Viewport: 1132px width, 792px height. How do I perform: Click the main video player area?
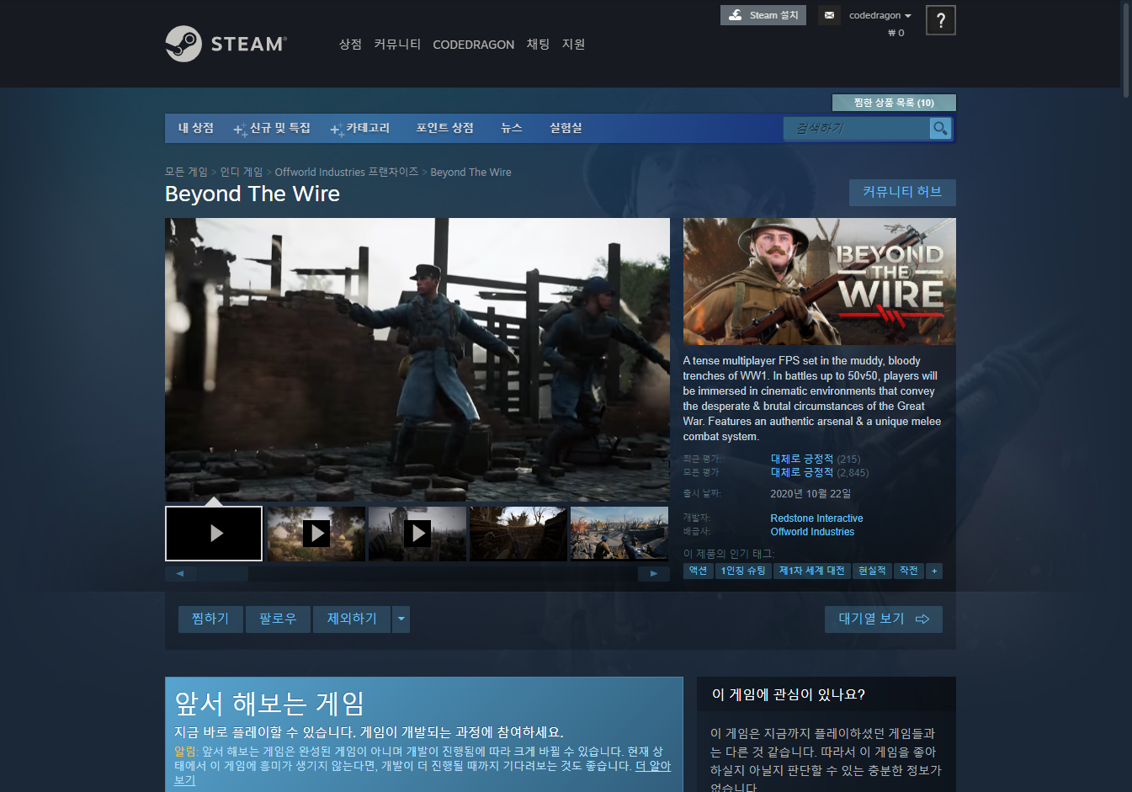(417, 359)
